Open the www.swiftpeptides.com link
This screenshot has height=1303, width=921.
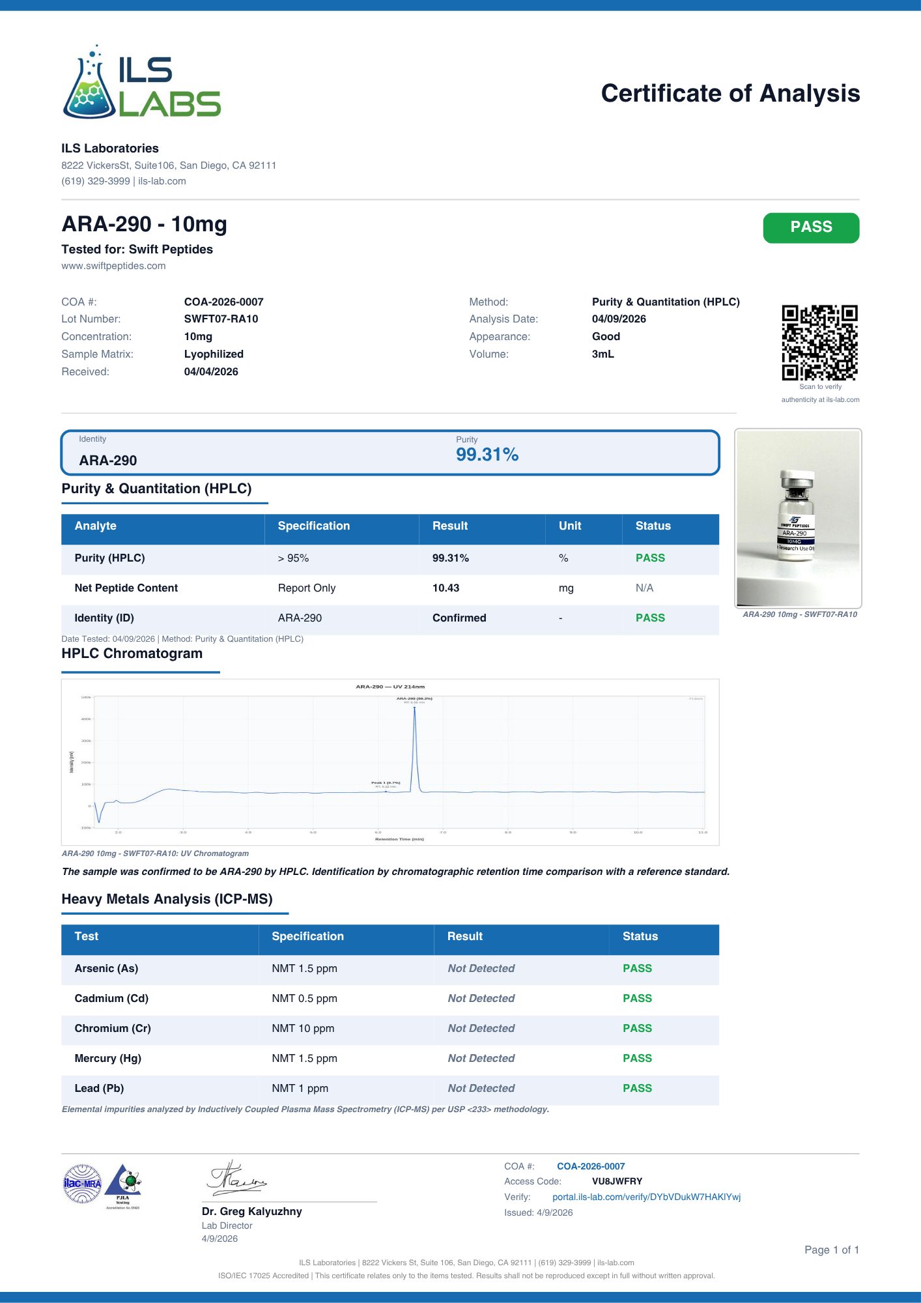[x=113, y=266]
